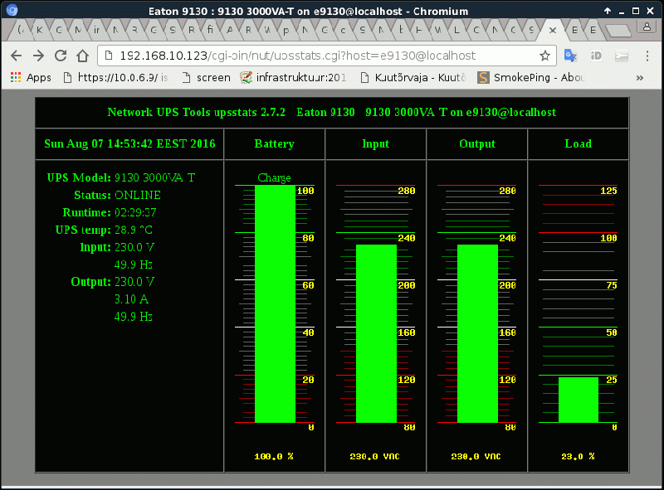This screenshot has width=664, height=490.
Task: Bookmark this page with the star icon
Action: pos(544,56)
